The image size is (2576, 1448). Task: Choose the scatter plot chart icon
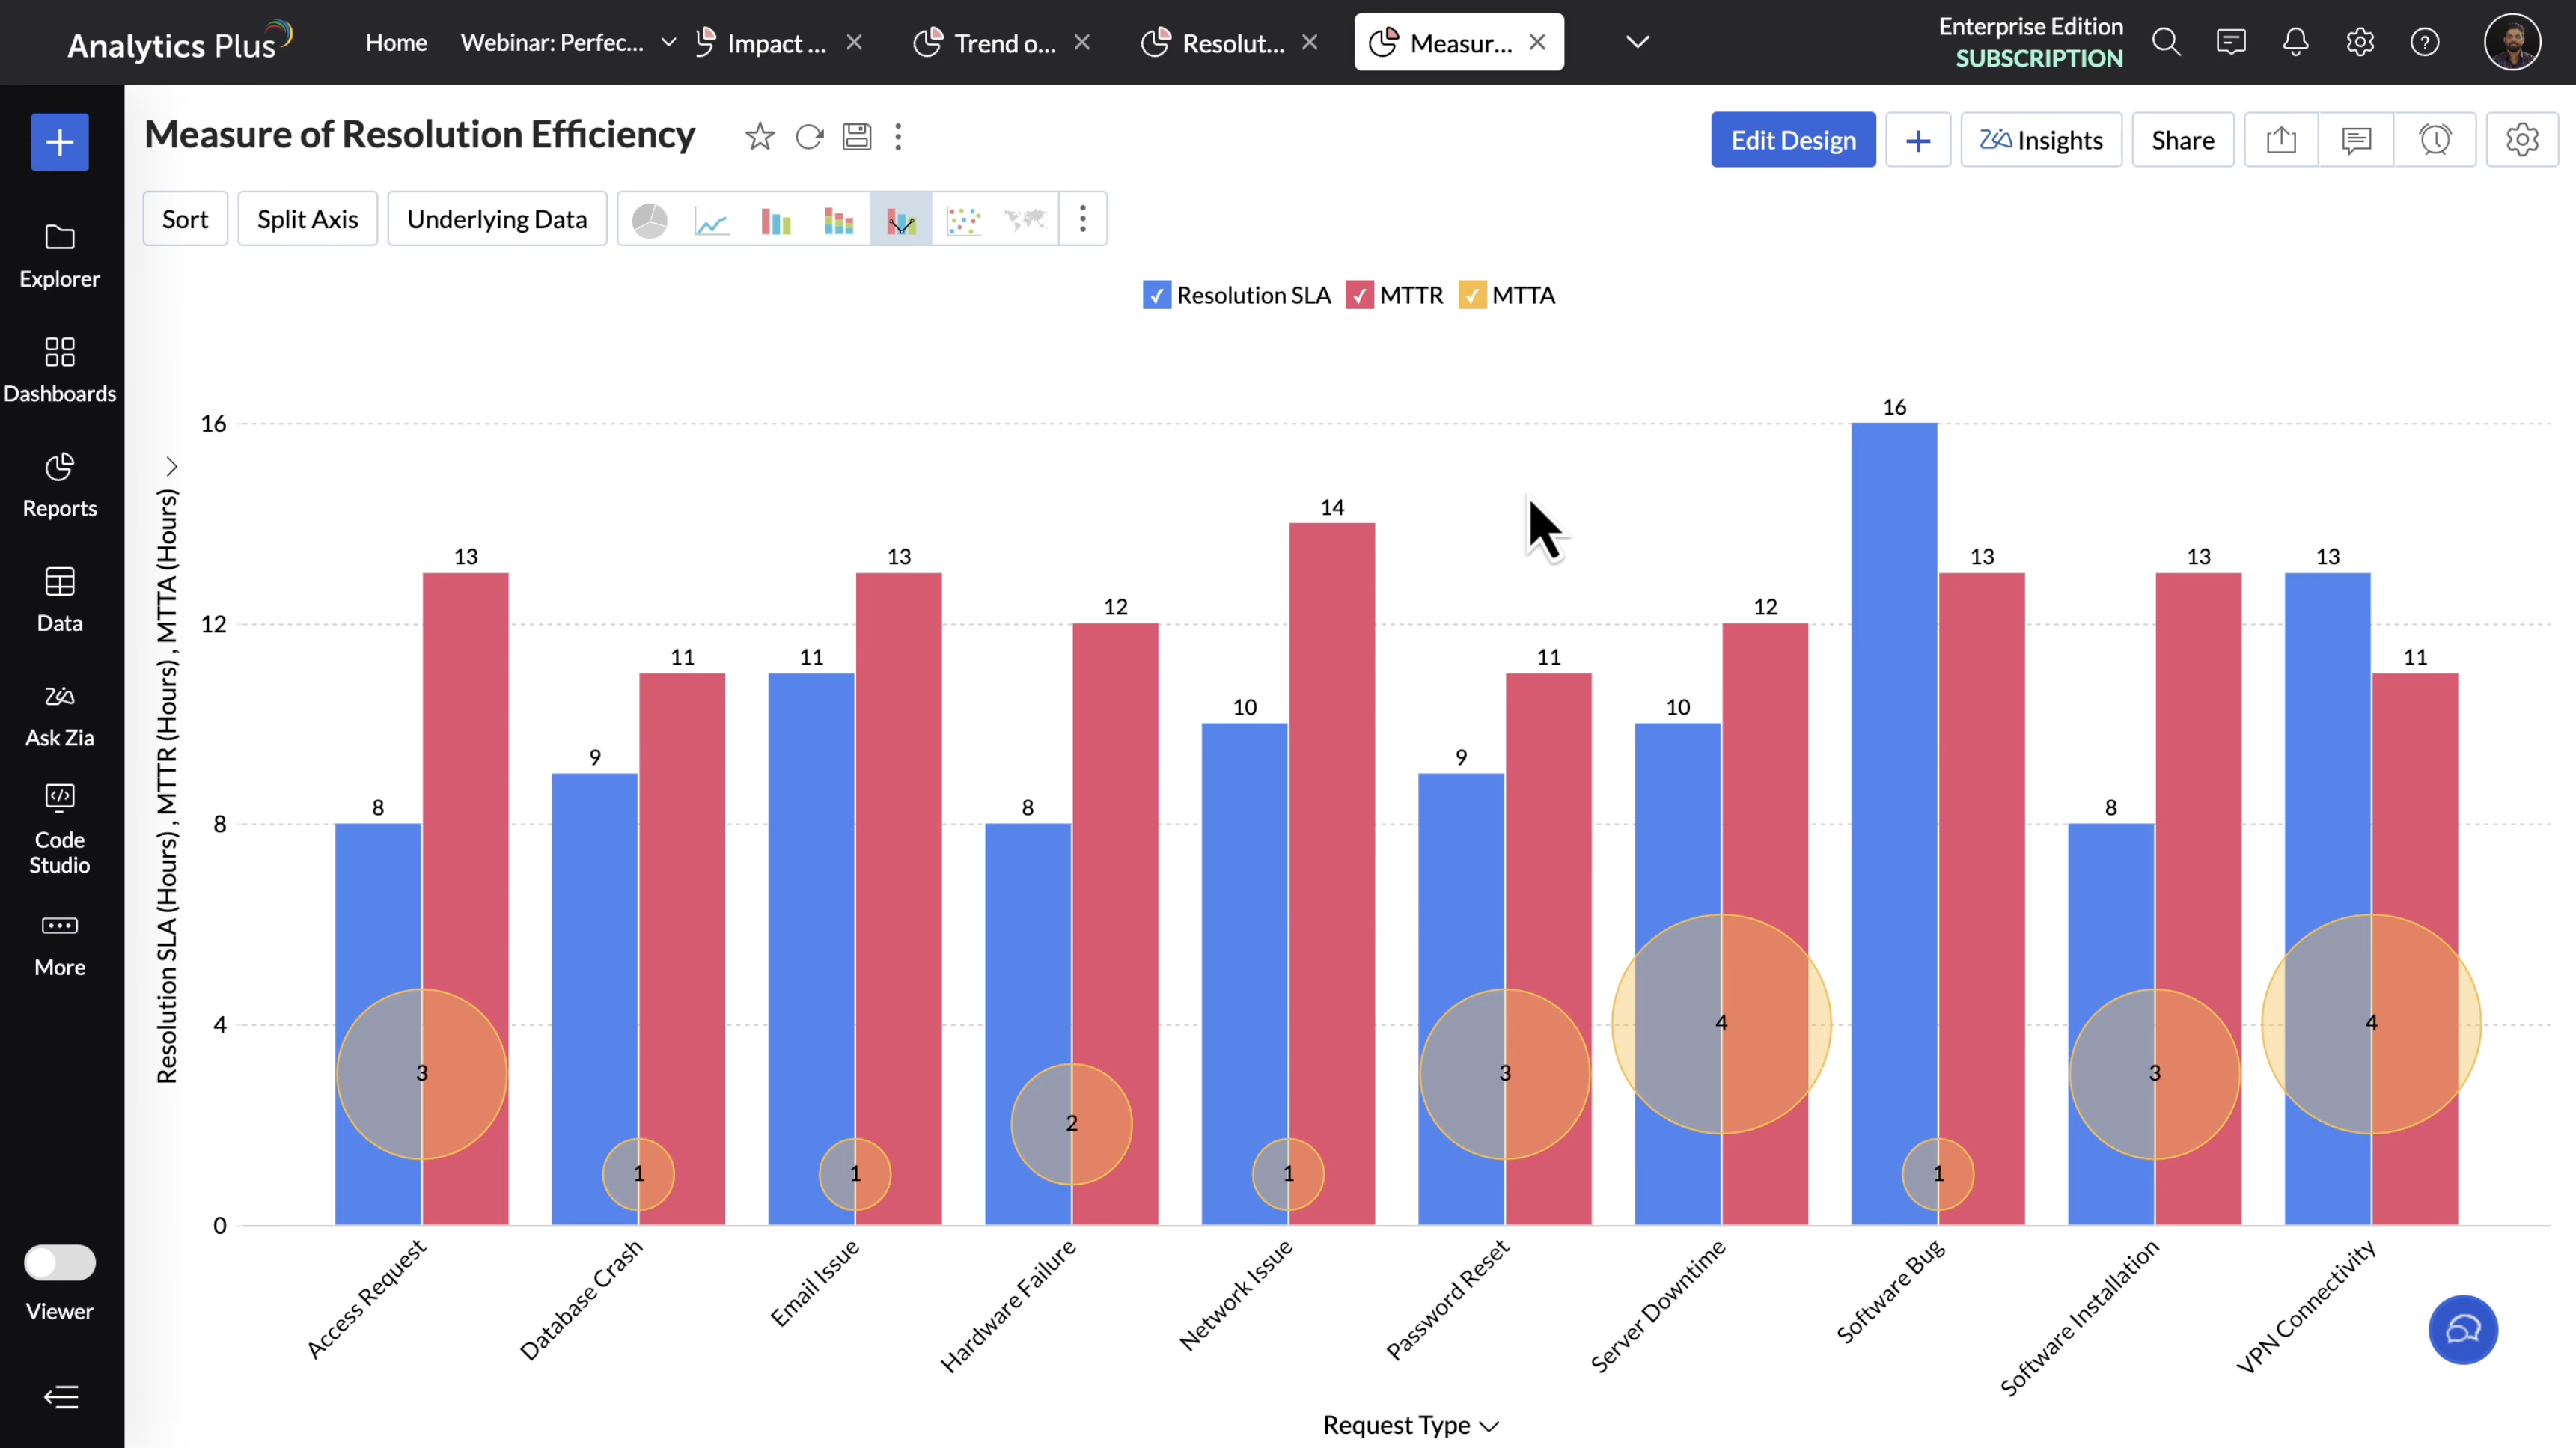tap(963, 220)
